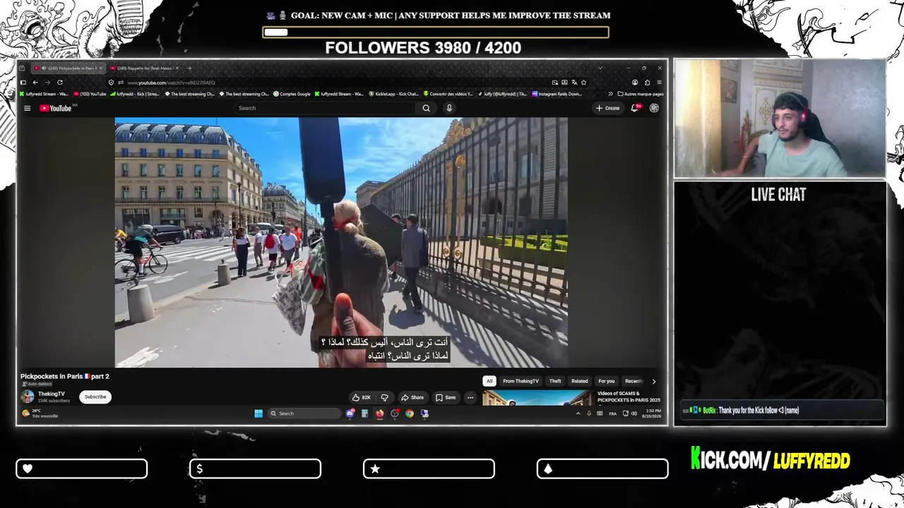Open the SCAMS & PICKPOCKETS video thumbnail

tap(537, 398)
